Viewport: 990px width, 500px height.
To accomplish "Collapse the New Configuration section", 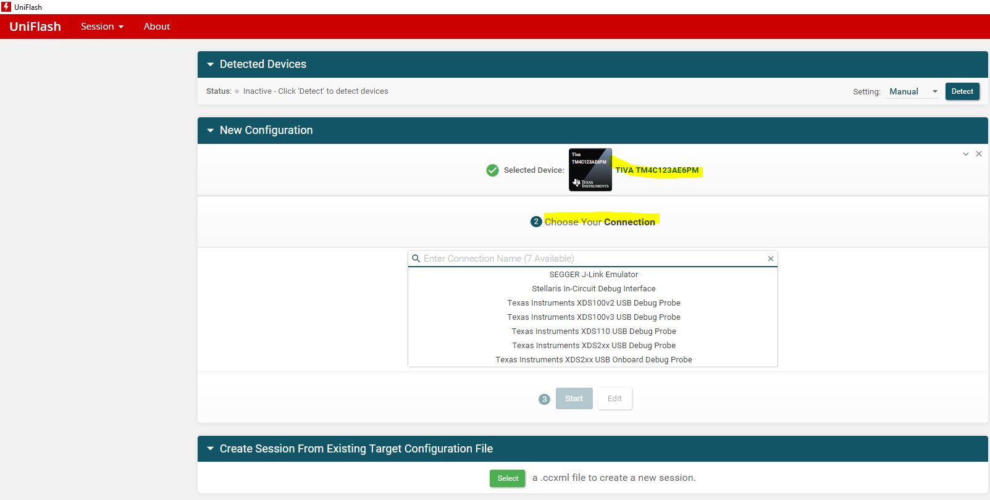I will pos(210,130).
